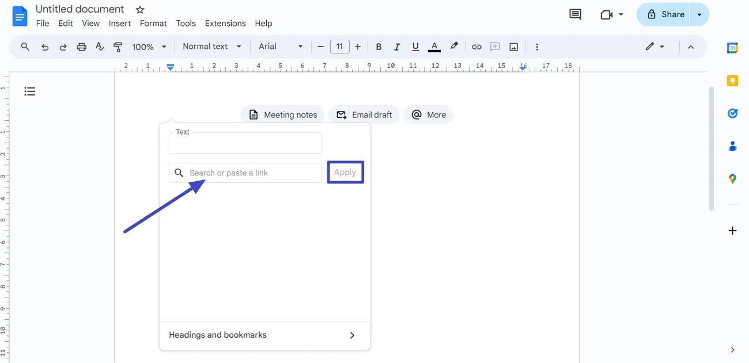Image resolution: width=749 pixels, height=363 pixels.
Task: Toggle underline formatting
Action: 415,47
